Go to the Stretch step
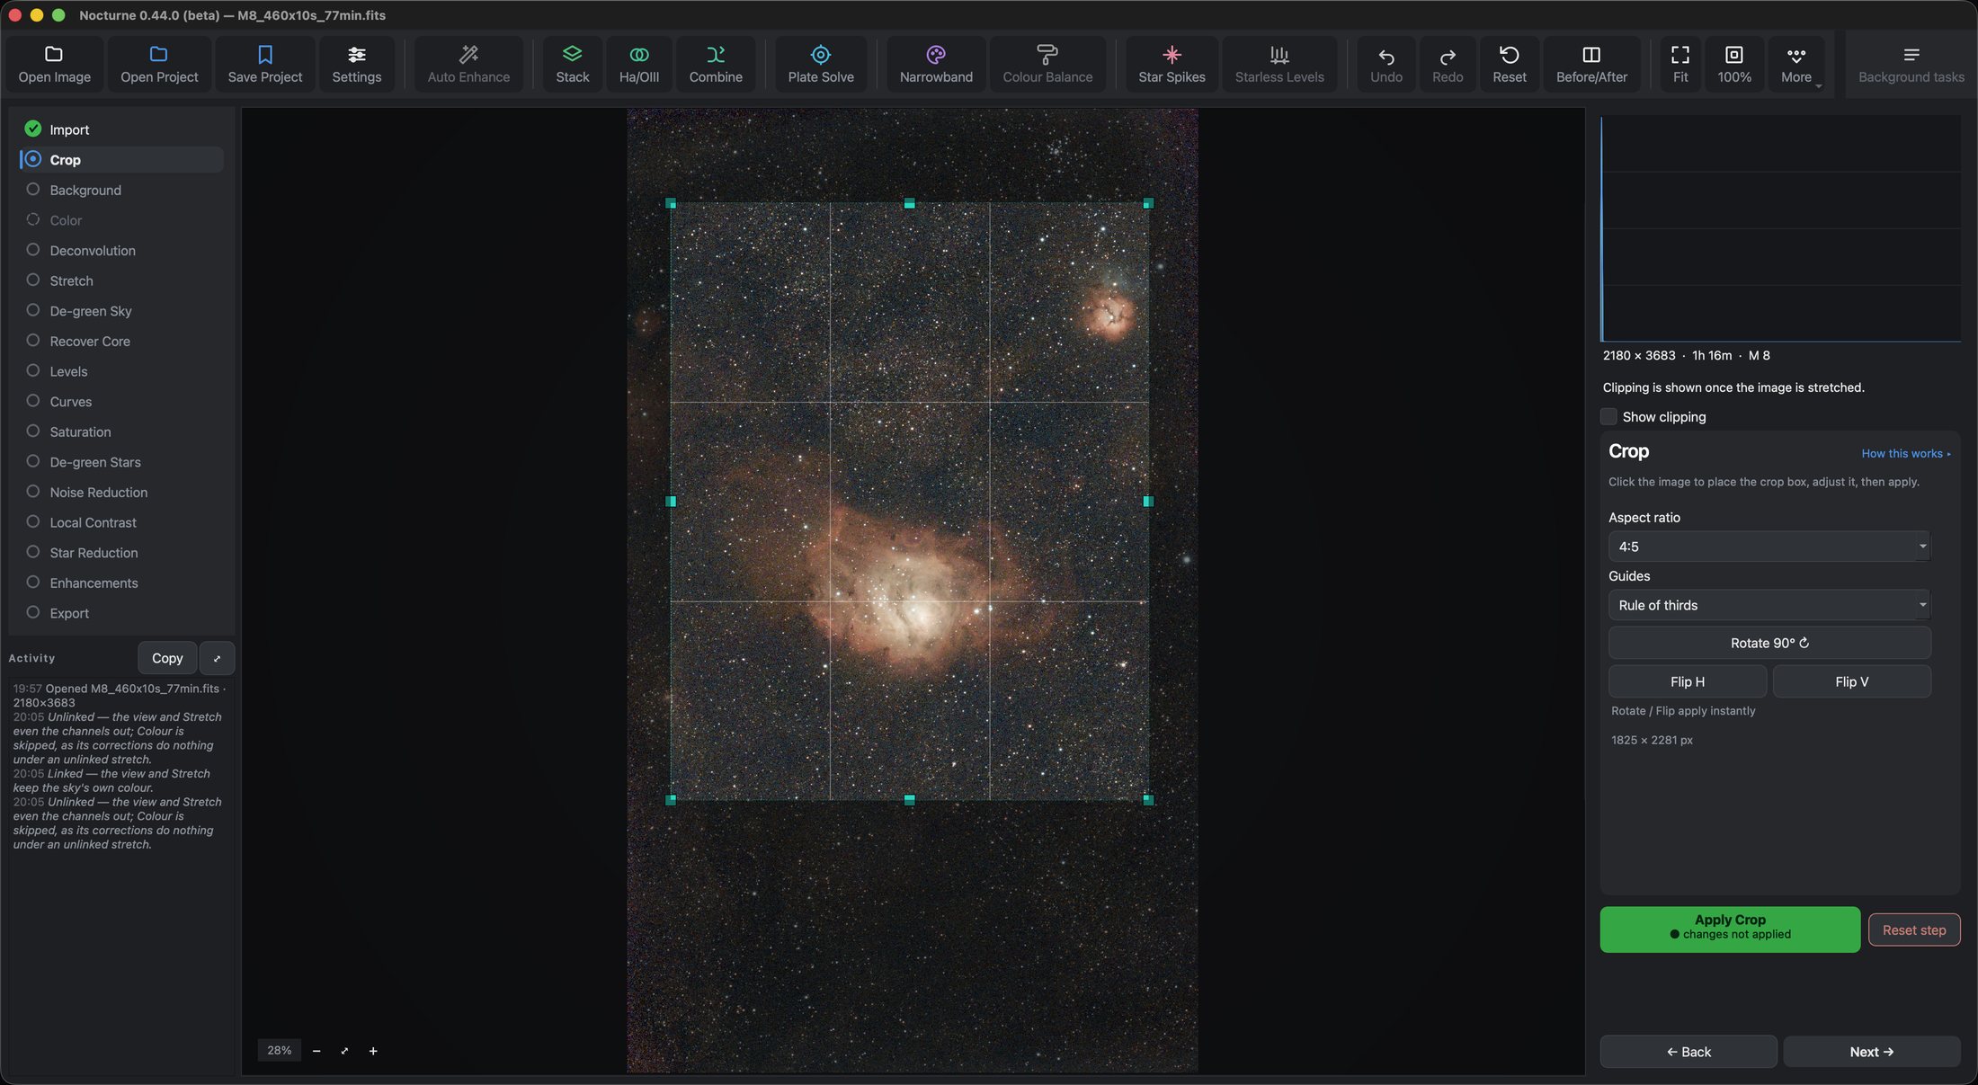1978x1085 pixels. tap(121, 280)
